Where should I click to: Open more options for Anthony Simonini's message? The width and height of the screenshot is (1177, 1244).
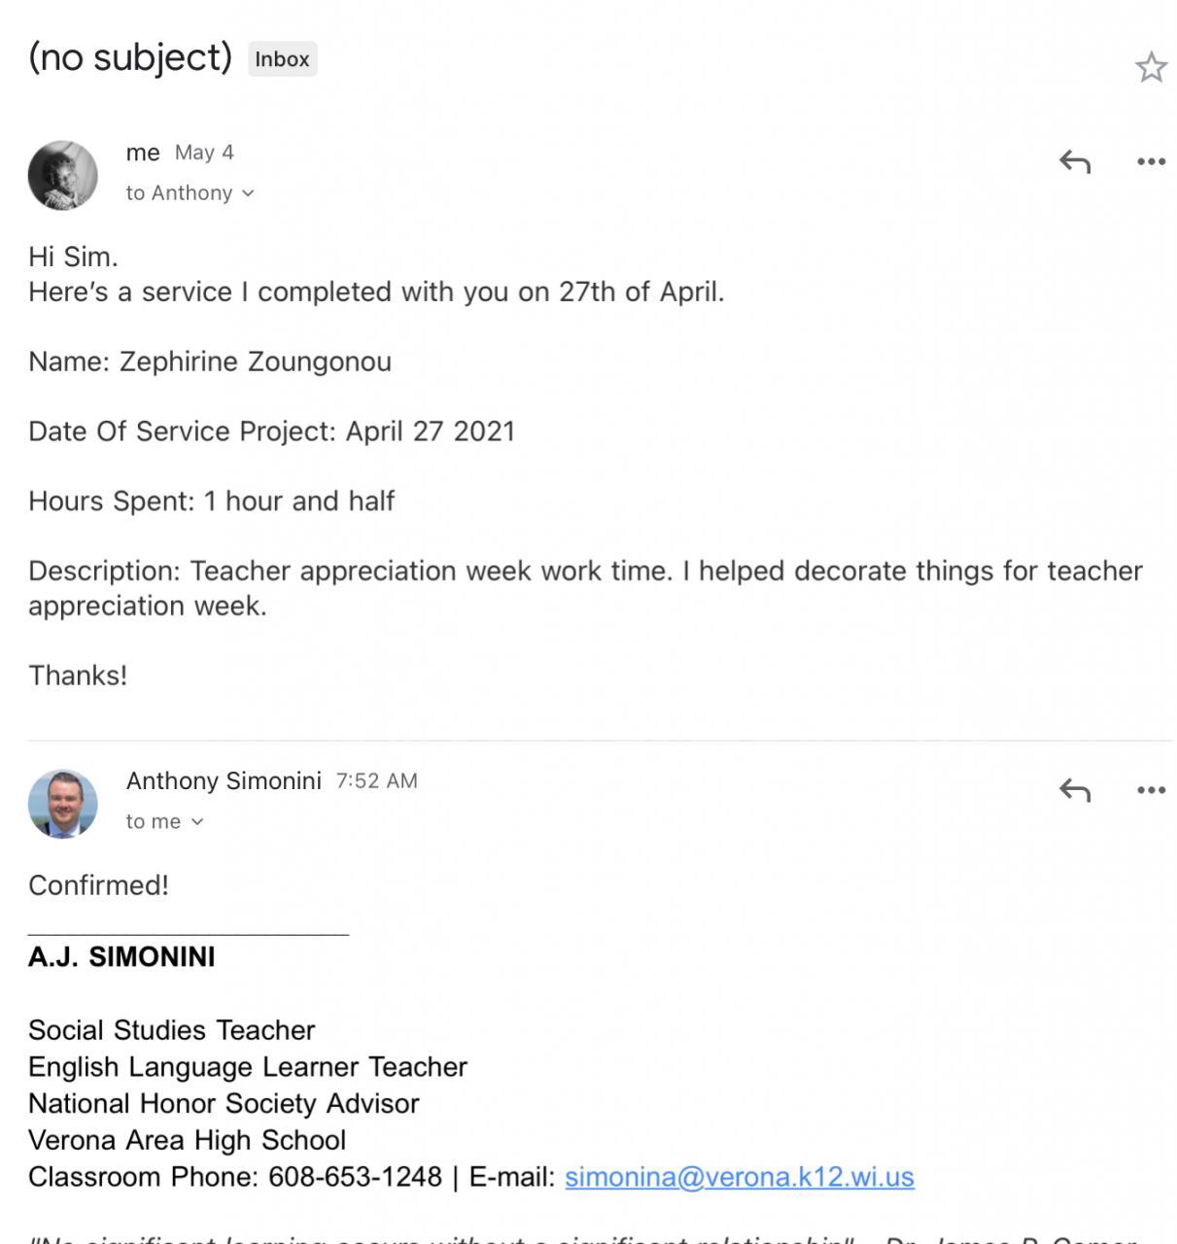1151,790
